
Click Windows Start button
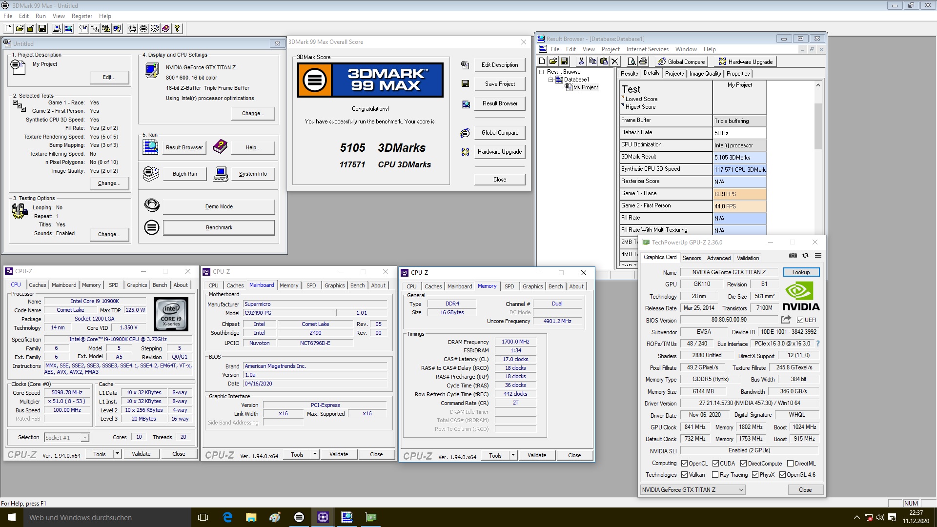(12, 517)
